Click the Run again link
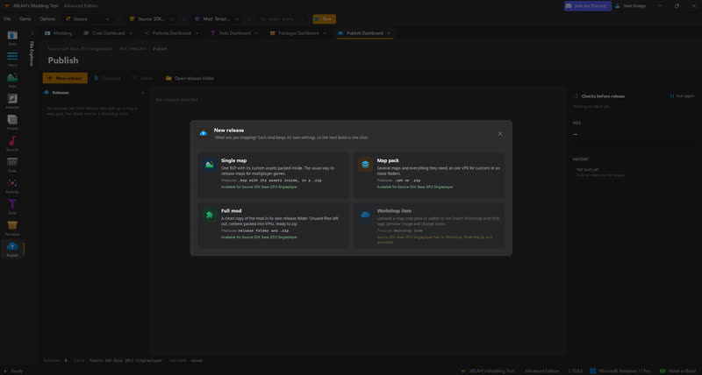The width and height of the screenshot is (702, 375). pos(682,96)
